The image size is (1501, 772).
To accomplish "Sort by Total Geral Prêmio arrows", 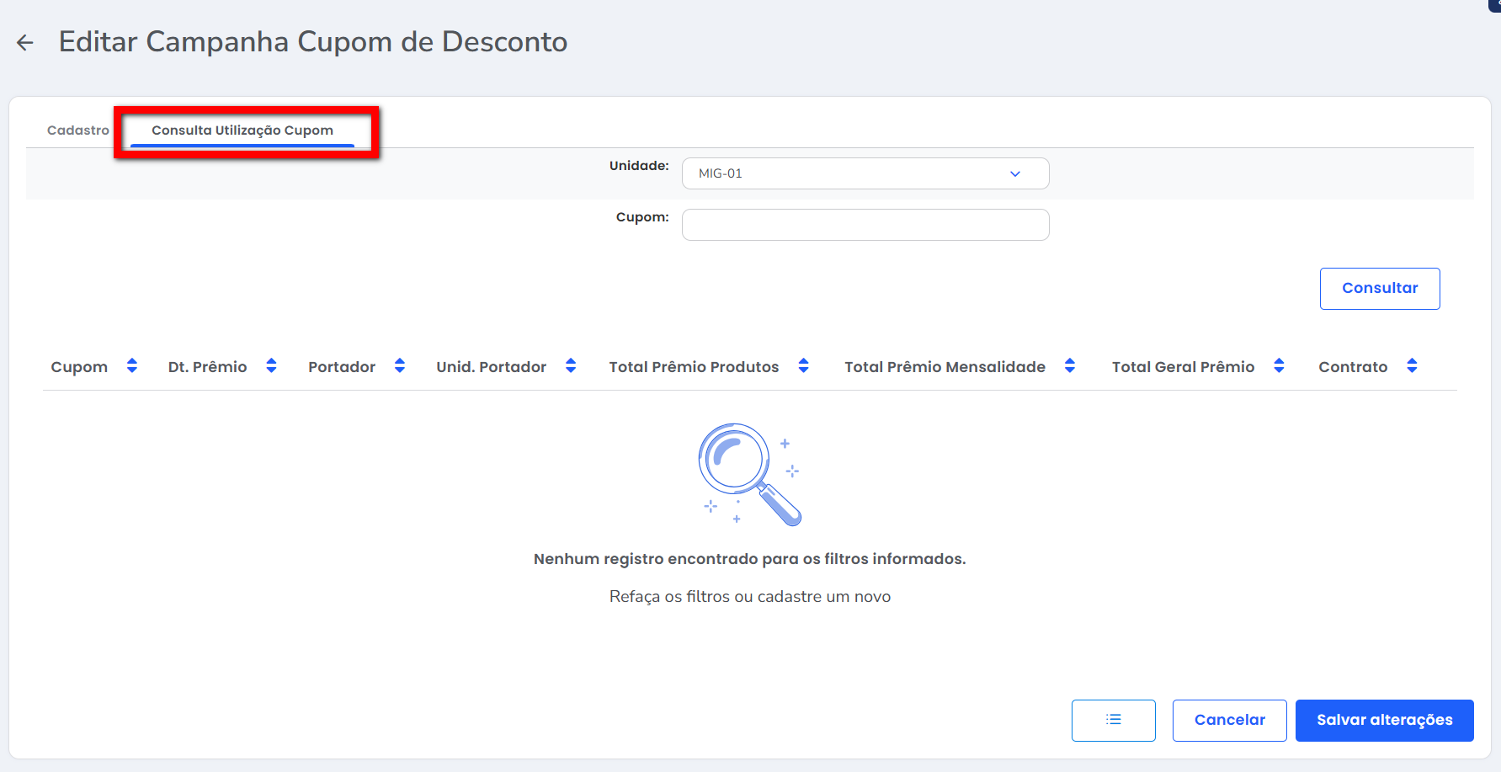I will 1279,365.
